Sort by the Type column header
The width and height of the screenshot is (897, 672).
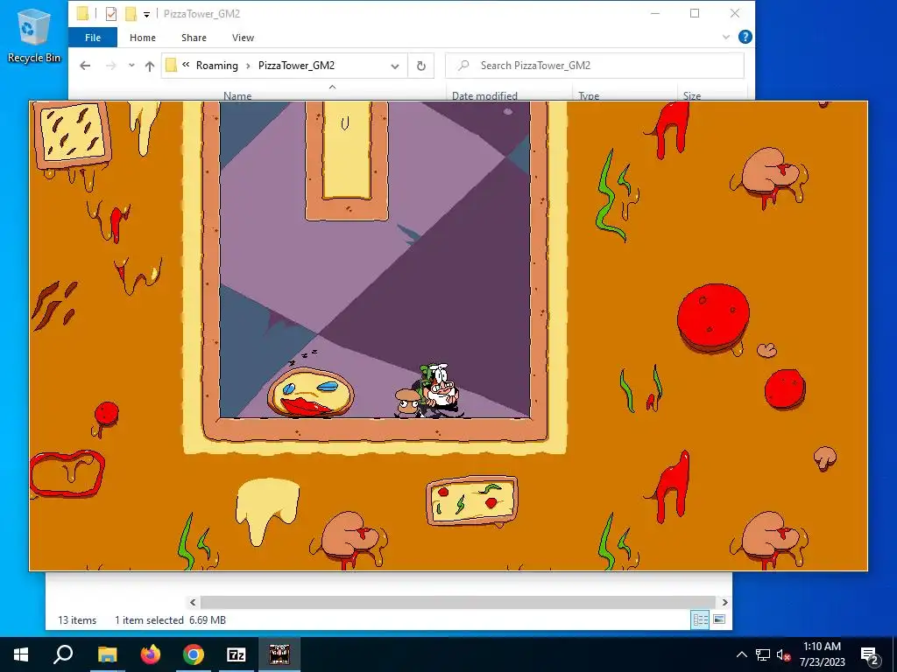(589, 96)
